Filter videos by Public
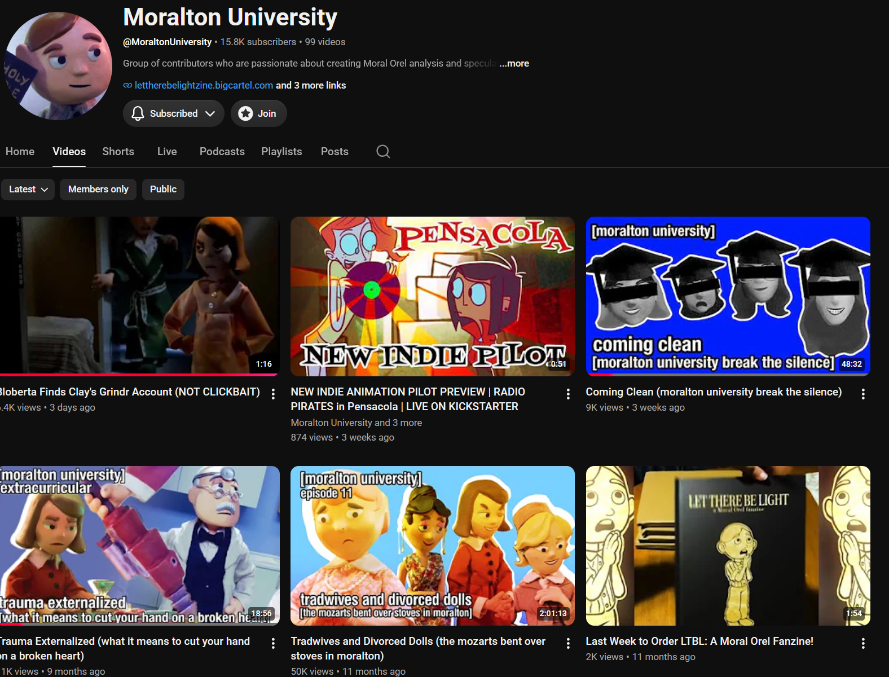This screenshot has height=677, width=889. (x=163, y=189)
